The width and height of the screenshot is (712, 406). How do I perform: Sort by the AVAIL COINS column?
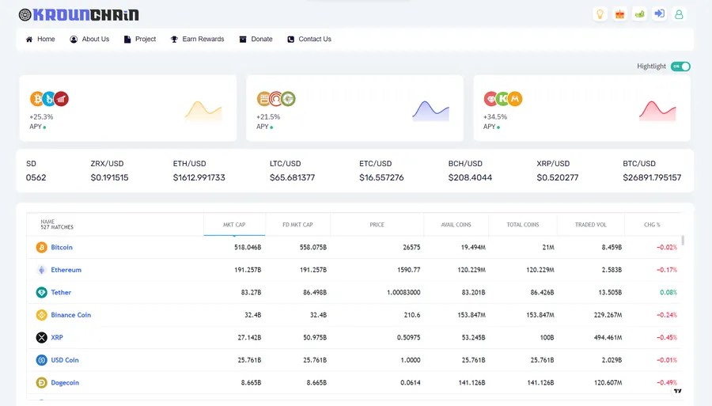point(456,224)
